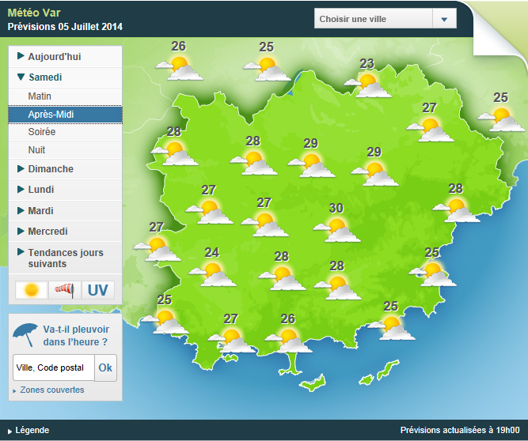Image resolution: width=528 pixels, height=441 pixels.
Task: Select the windsock wind view icon
Action: click(x=65, y=290)
